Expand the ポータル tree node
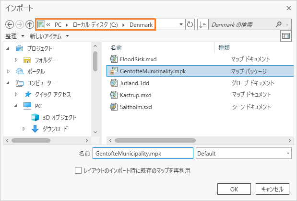The image size is (297, 201). pos(8,71)
